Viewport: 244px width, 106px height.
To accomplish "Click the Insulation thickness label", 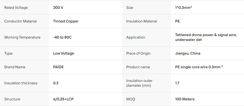I will tap(21, 83).
